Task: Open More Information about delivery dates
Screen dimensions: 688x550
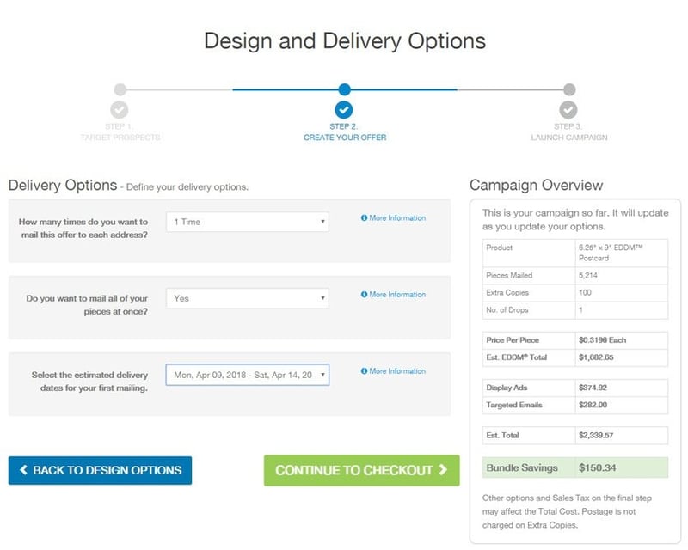Action: (398, 370)
